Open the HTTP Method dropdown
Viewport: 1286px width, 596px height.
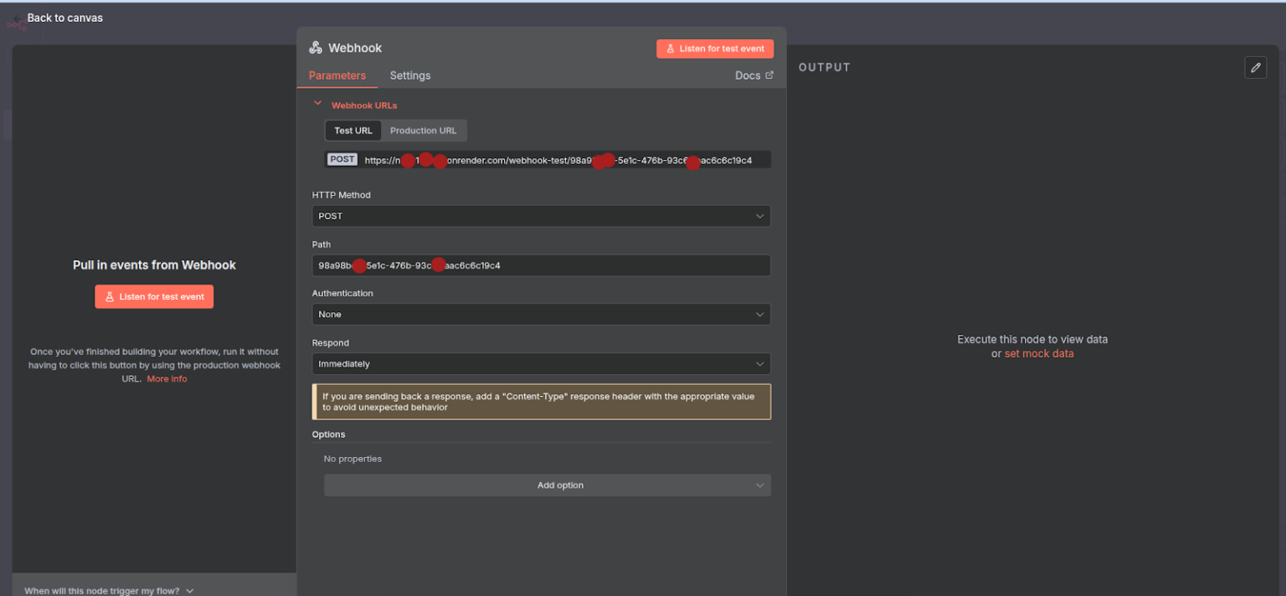pyautogui.click(x=541, y=216)
